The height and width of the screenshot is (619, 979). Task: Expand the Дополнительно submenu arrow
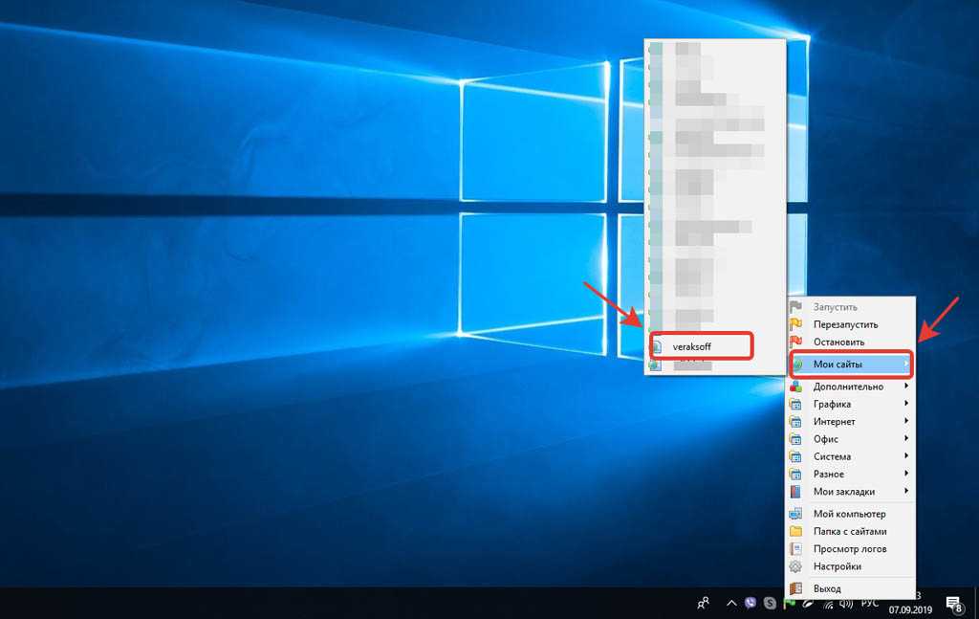tap(906, 386)
